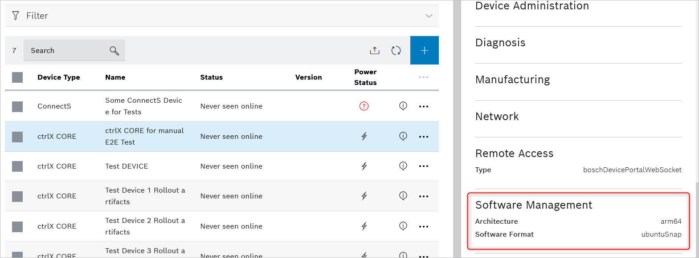699x258 pixels.
Task: Check the Test Device 2 Rollout row checkbox
Action: [17, 226]
